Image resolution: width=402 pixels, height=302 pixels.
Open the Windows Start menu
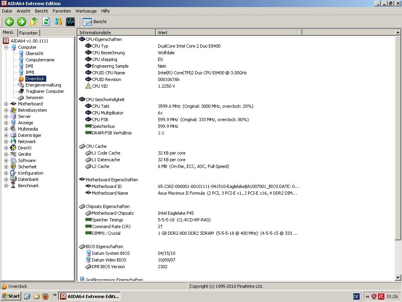pyautogui.click(x=11, y=296)
